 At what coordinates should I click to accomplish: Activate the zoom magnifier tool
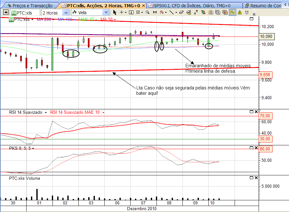[147, 12]
